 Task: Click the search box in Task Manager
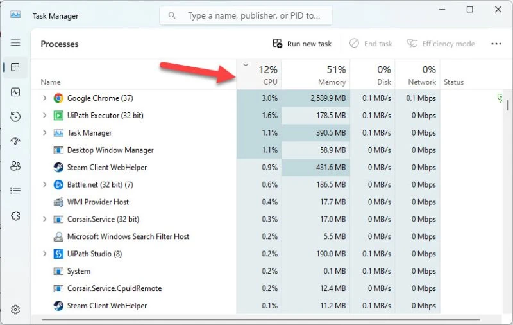(246, 15)
